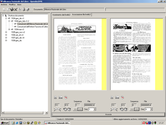Click the Cronaca Milanese page thumbnail
This screenshot has width=166, height=125.
80,54
